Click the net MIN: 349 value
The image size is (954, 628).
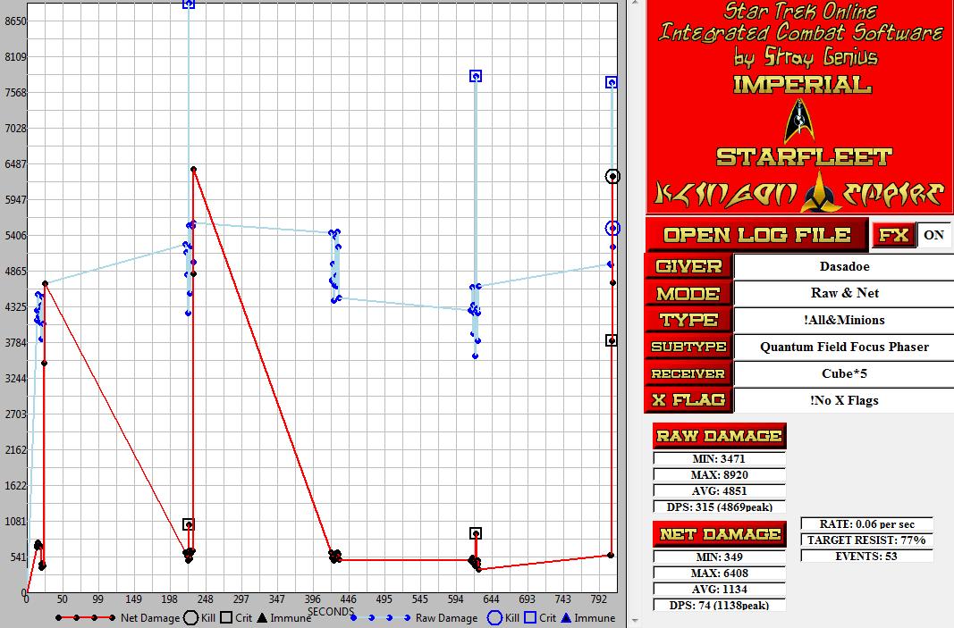tap(719, 557)
